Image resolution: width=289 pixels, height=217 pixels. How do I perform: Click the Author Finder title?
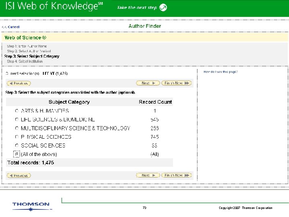tap(144, 26)
